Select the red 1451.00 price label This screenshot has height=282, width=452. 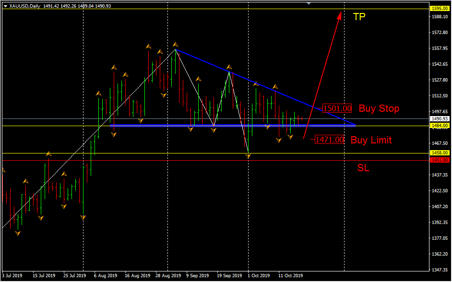coord(440,160)
